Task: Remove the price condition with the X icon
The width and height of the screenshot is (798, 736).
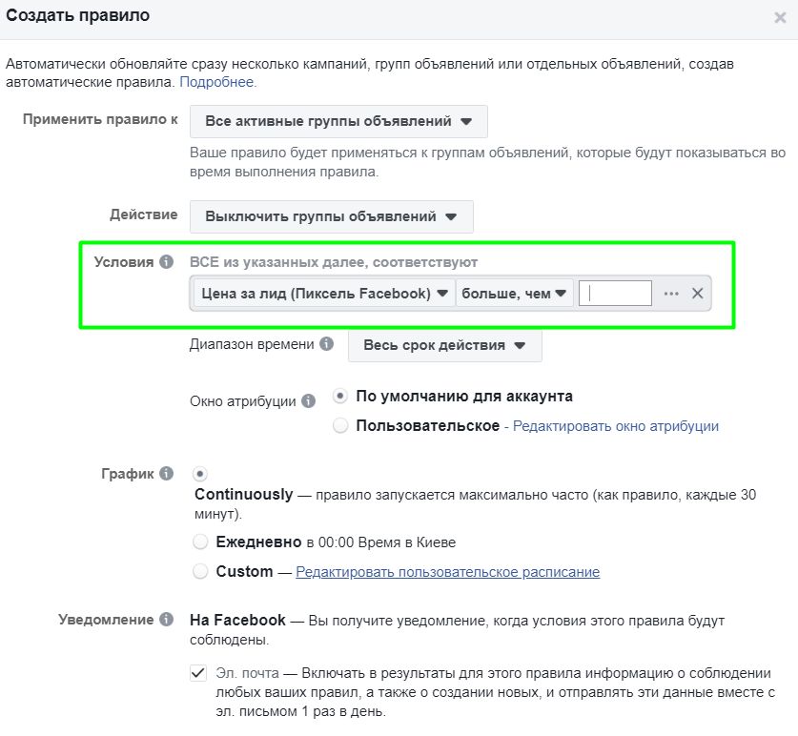Action: [697, 294]
